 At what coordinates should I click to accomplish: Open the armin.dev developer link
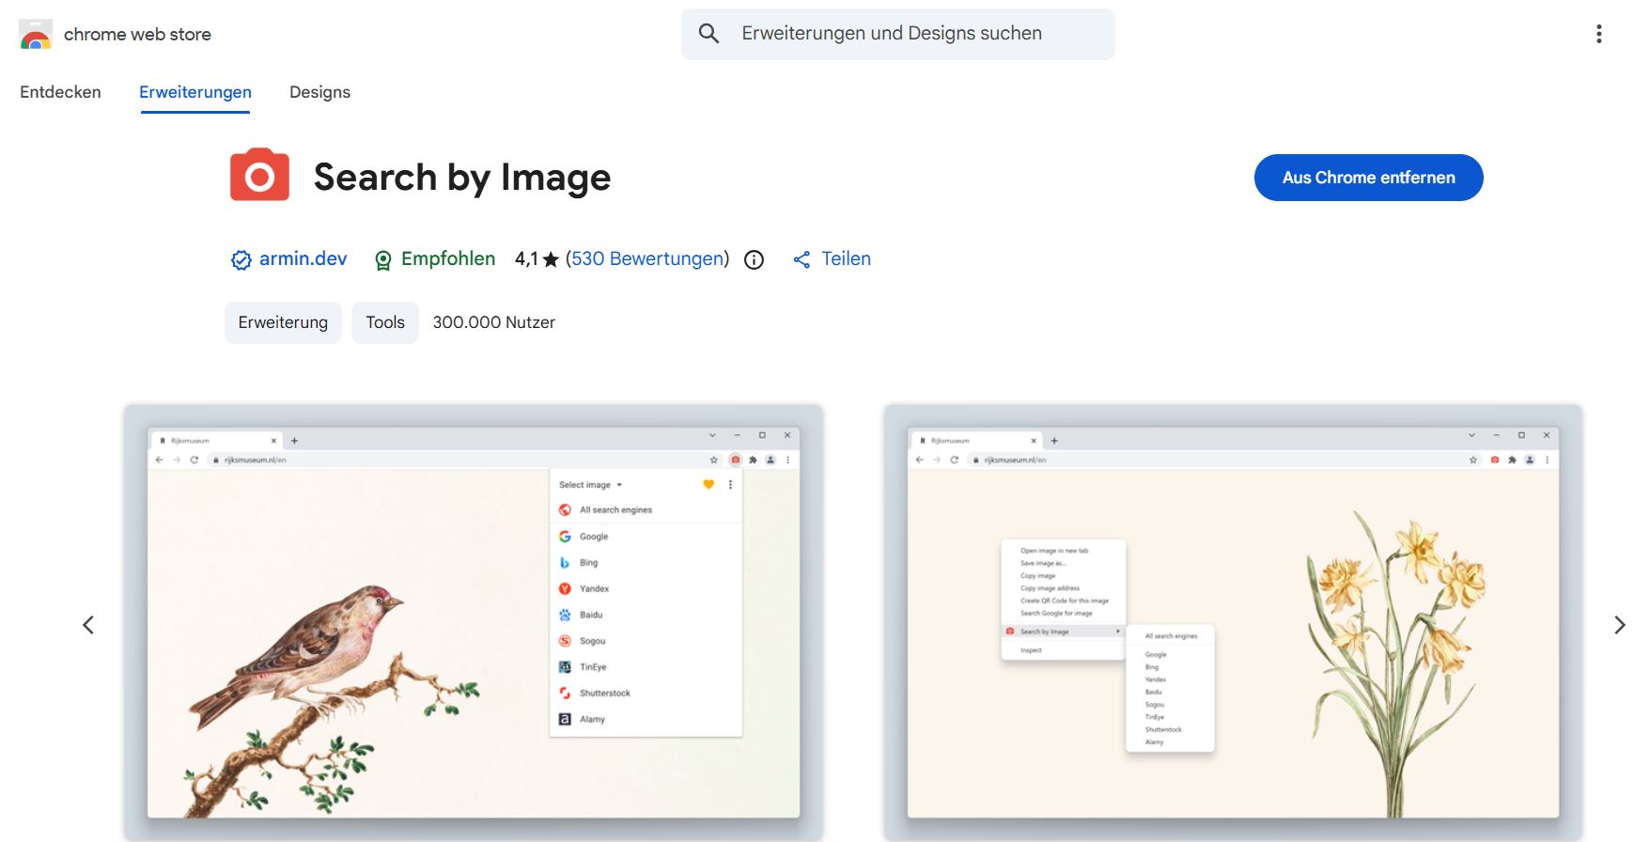pyautogui.click(x=303, y=259)
